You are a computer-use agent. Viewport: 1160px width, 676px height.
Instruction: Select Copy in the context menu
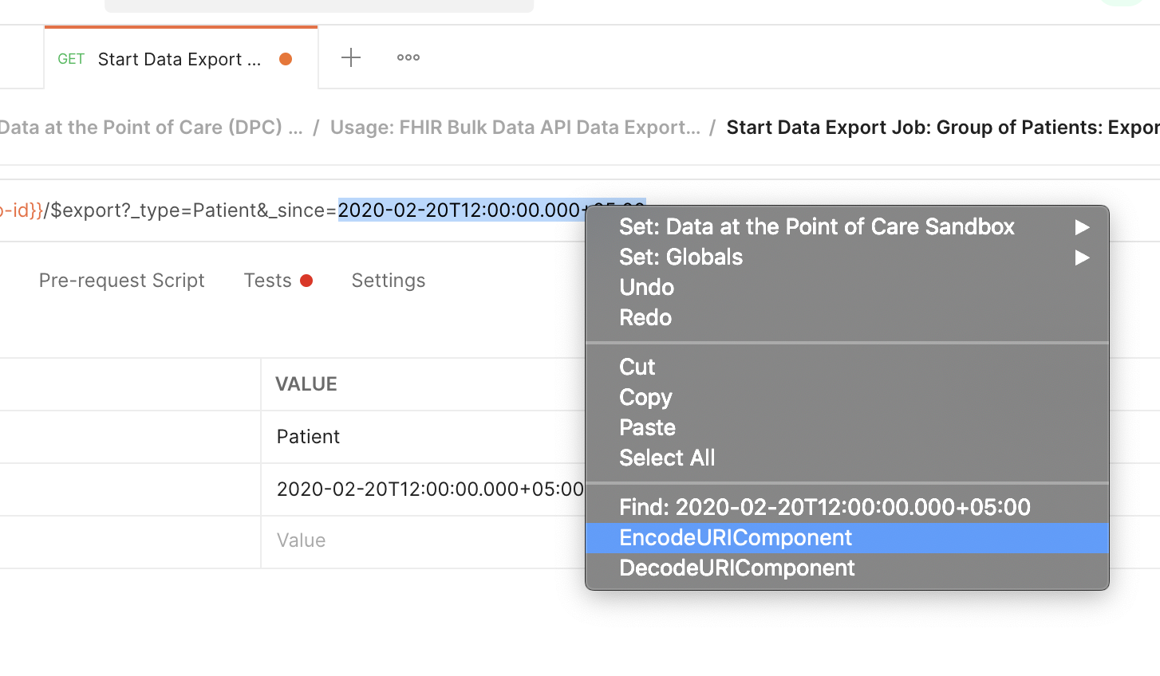point(645,398)
